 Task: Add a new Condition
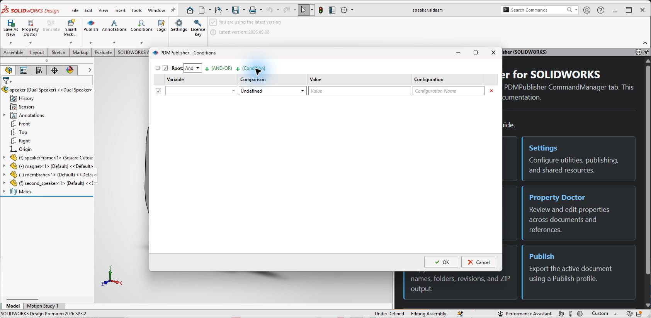click(250, 68)
